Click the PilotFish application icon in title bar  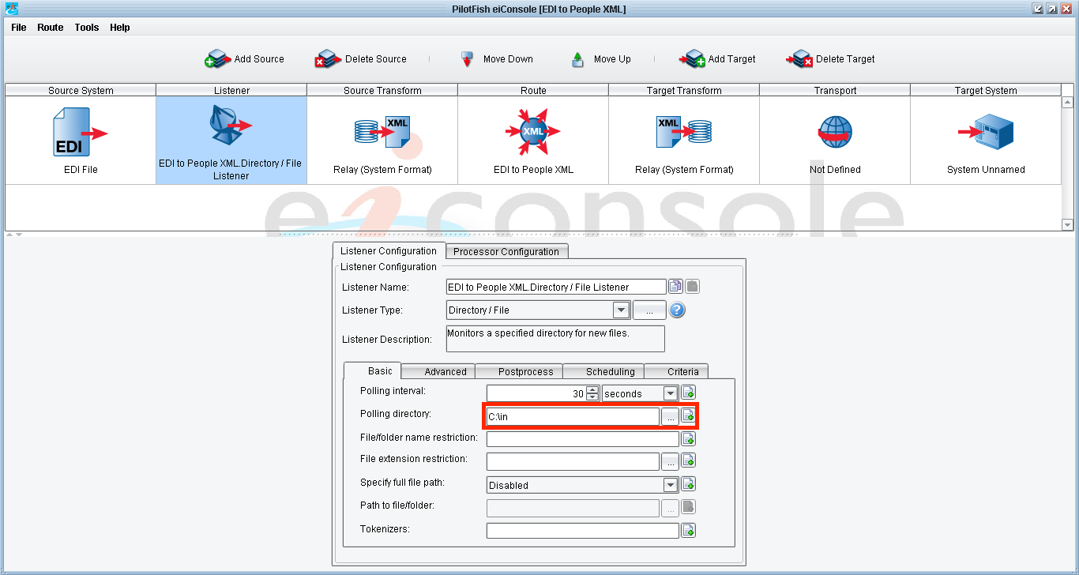click(11, 9)
